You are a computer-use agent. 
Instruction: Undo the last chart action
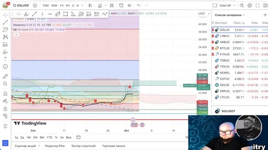(139, 5)
